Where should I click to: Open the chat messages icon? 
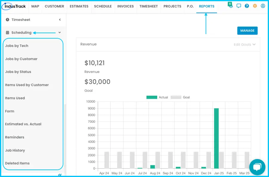[239, 6]
